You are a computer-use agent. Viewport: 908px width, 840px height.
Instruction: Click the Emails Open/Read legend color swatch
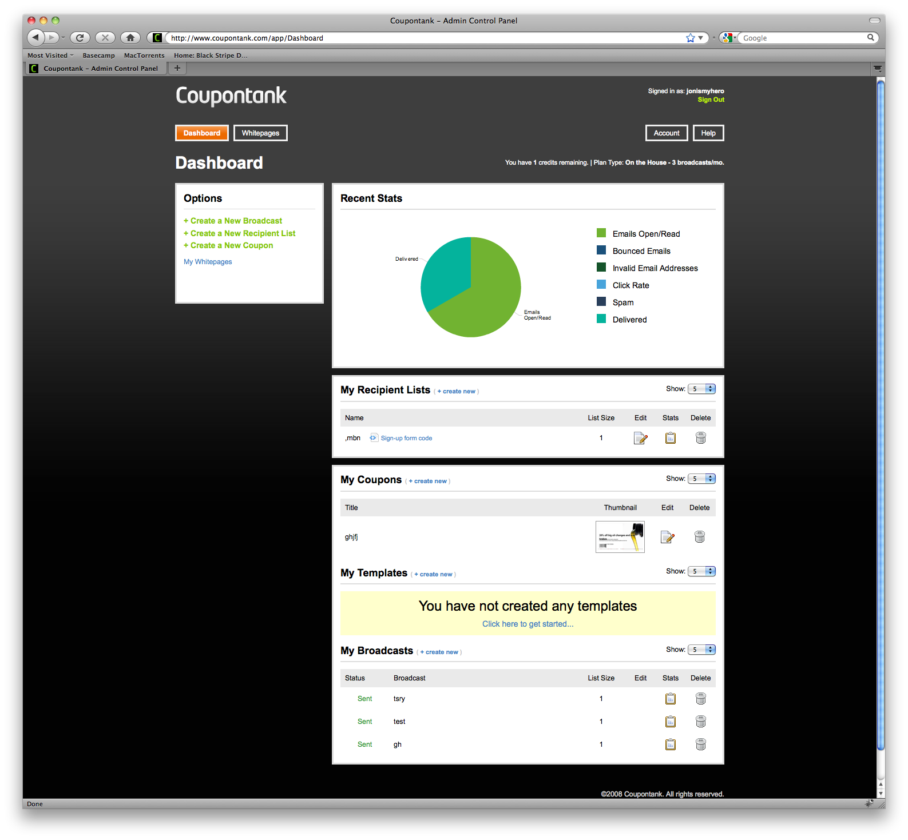click(601, 233)
